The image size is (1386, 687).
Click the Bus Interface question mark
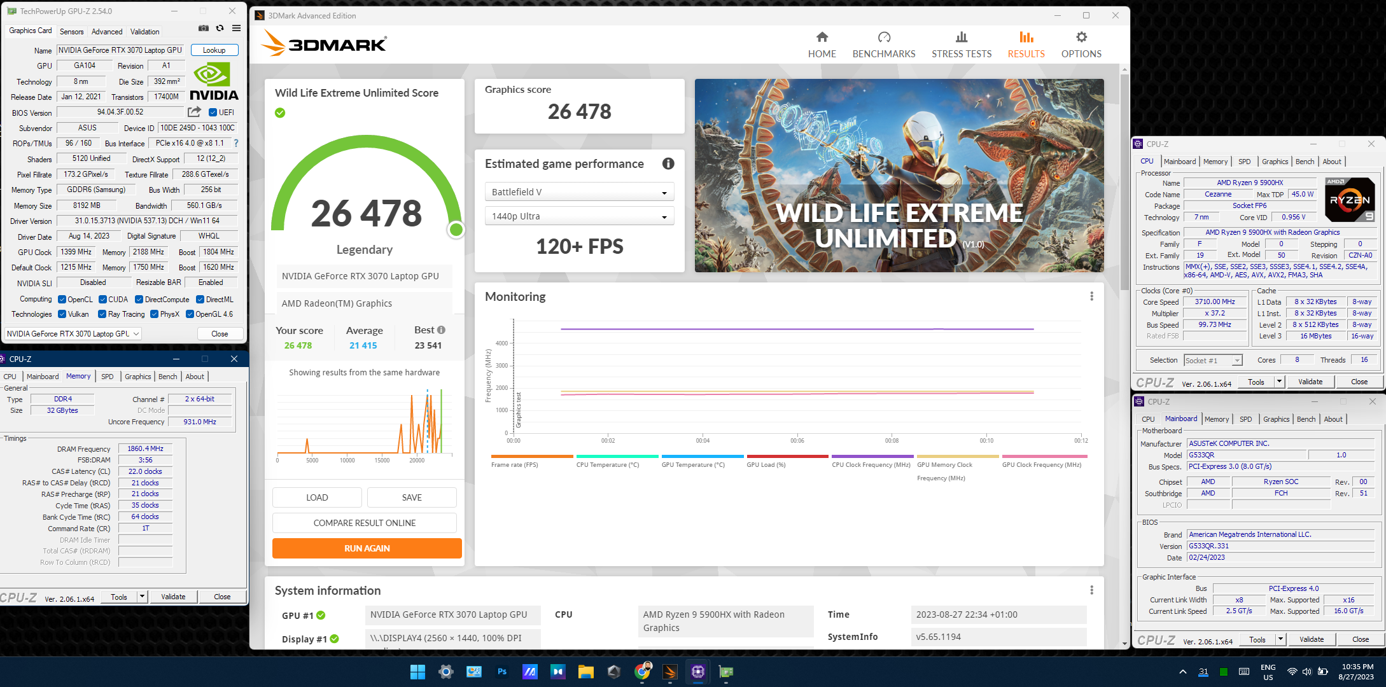(236, 143)
